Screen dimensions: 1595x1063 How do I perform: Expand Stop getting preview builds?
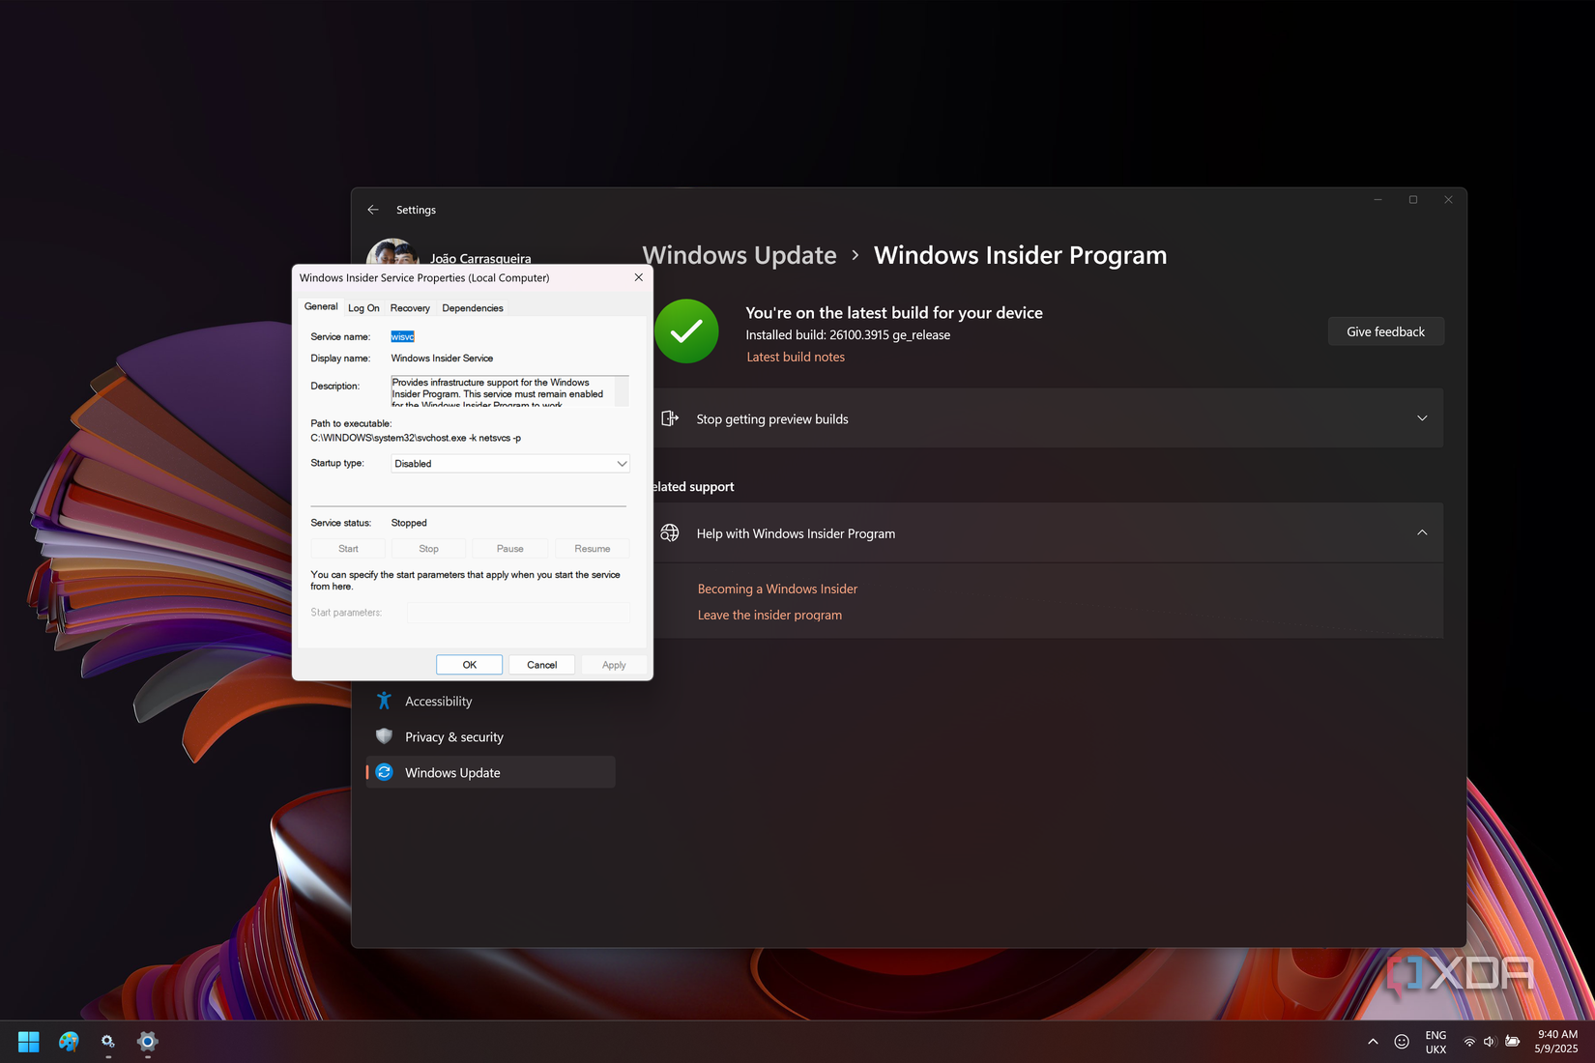(x=1422, y=418)
